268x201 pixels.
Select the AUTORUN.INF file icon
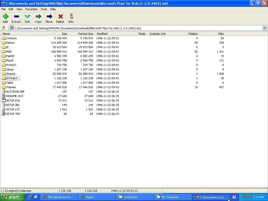tap(4, 91)
